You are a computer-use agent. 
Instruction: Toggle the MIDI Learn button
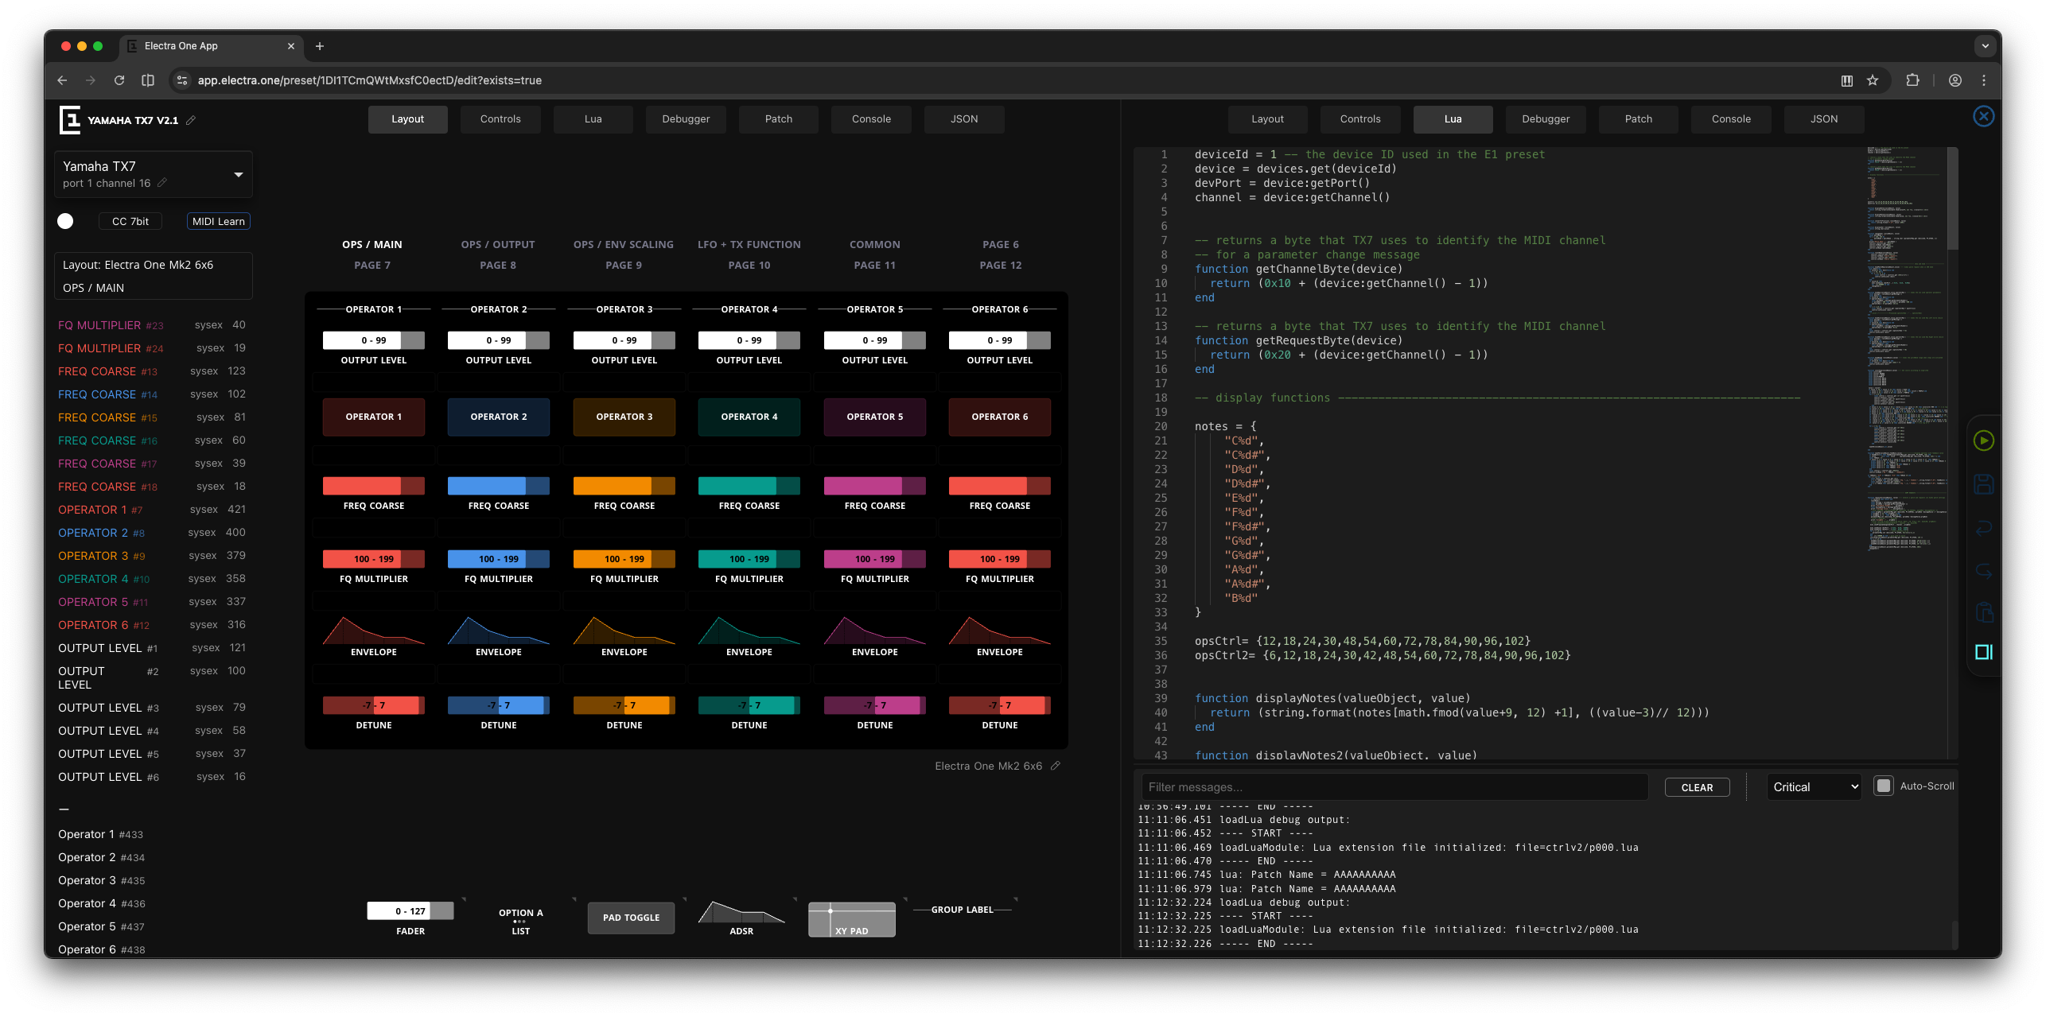pos(218,221)
